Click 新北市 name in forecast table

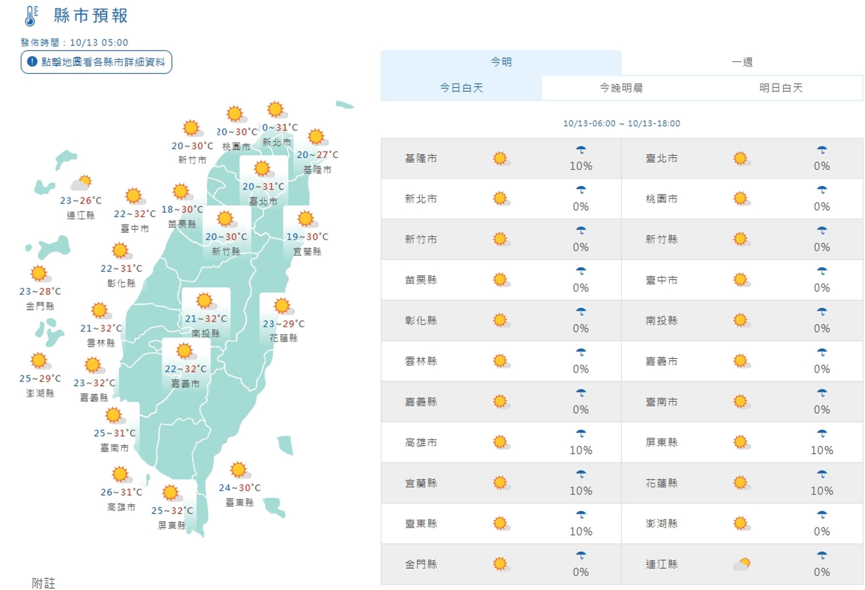[421, 199]
